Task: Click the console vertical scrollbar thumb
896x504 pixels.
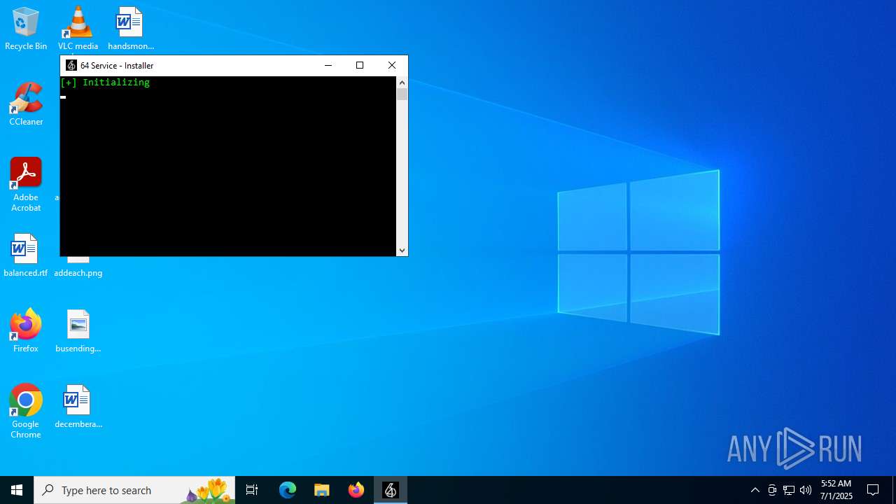Action: (402, 94)
